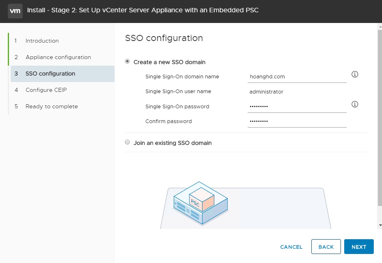Focus the Confirm password field
Viewport: 382px width, 263px height.
tap(297, 121)
